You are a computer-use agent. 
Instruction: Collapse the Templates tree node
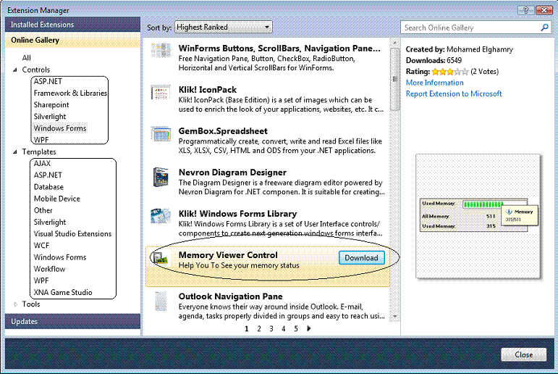pos(15,152)
